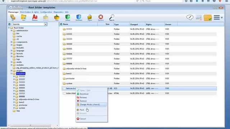Click the Rename toolbar icon
The height and width of the screenshot is (129, 230).
tap(35, 18)
